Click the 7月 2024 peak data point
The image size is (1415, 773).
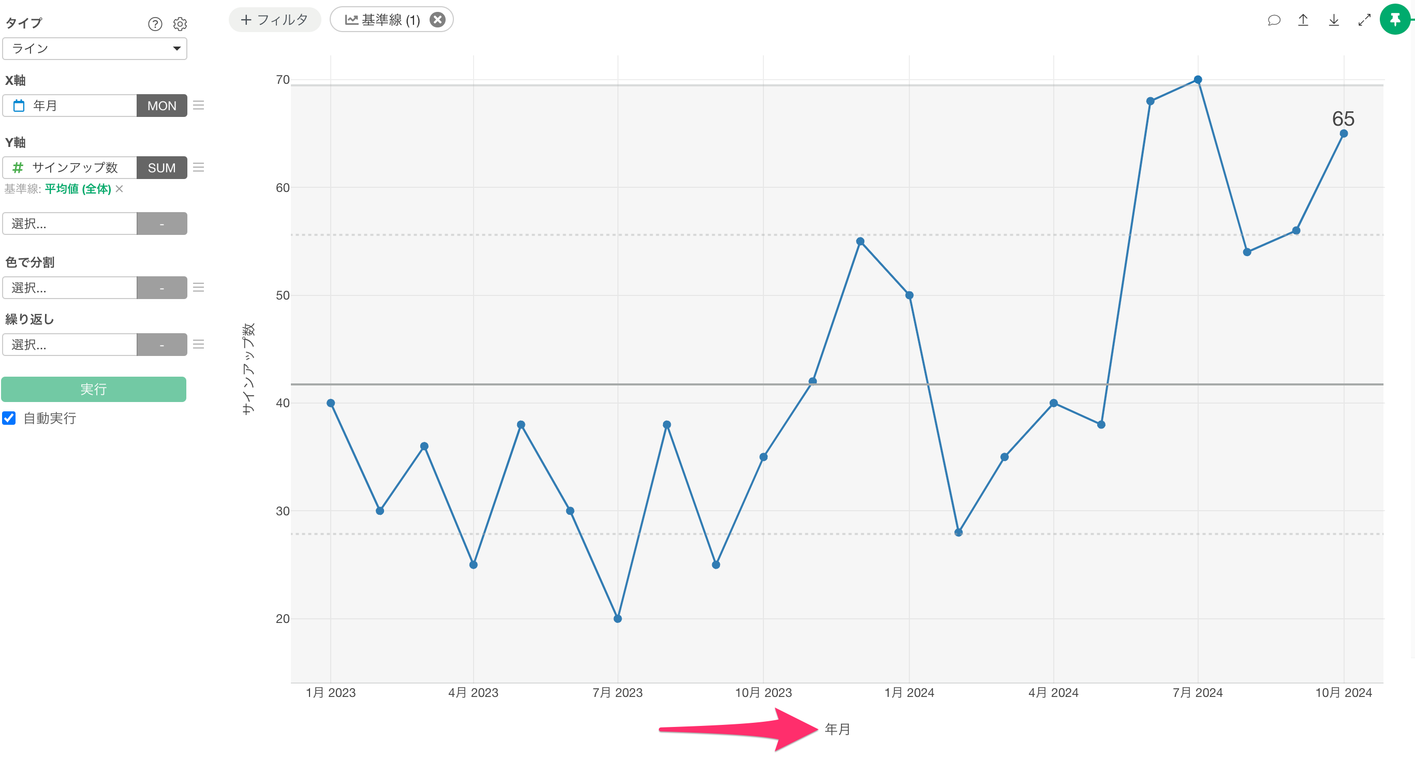(x=1198, y=80)
